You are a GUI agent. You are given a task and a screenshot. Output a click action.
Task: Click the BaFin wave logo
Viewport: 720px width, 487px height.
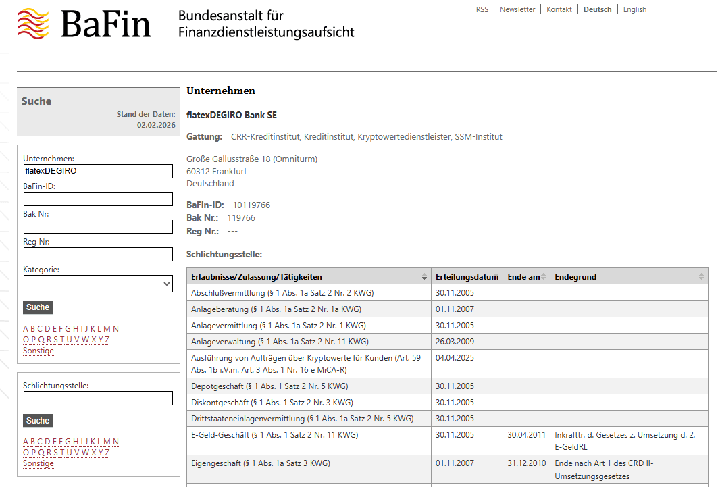[x=32, y=22]
